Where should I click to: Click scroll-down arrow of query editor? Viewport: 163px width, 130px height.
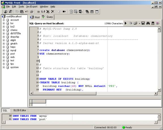pyautogui.click(x=159, y=90)
